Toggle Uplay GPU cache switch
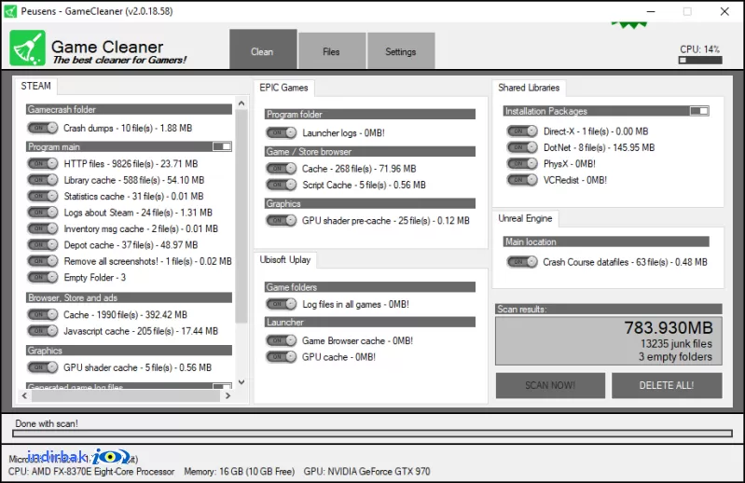 pos(282,357)
